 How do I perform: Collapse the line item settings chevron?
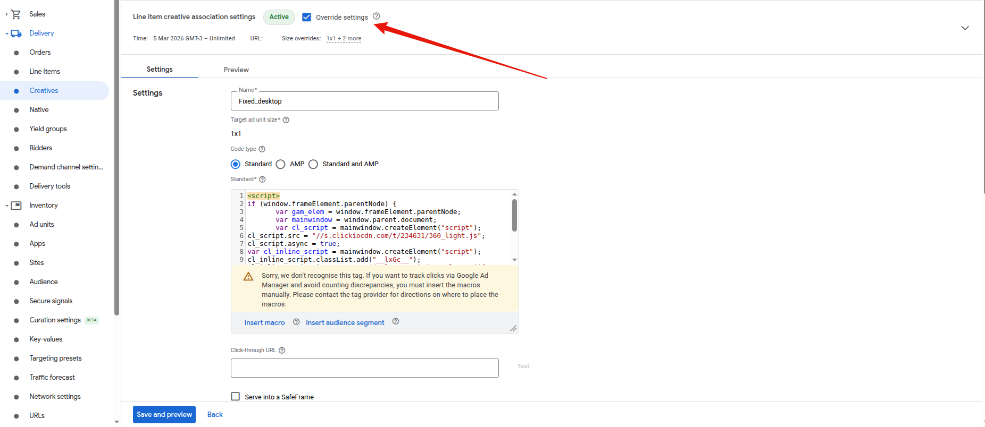coord(965,28)
